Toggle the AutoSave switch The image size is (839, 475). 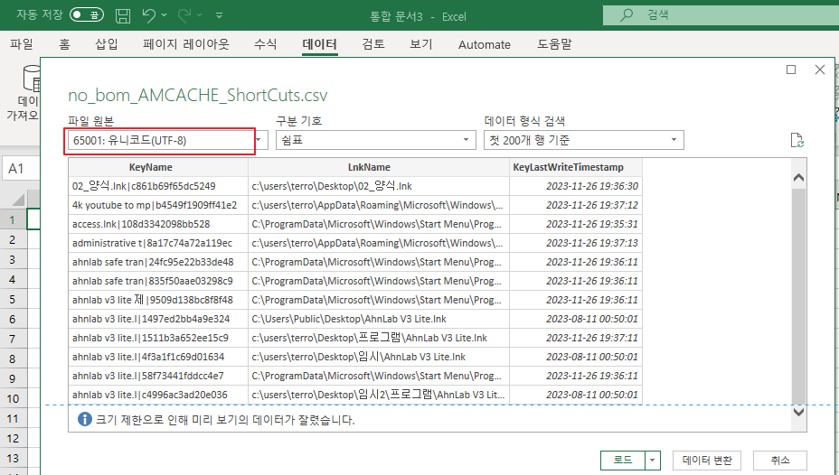tap(86, 15)
